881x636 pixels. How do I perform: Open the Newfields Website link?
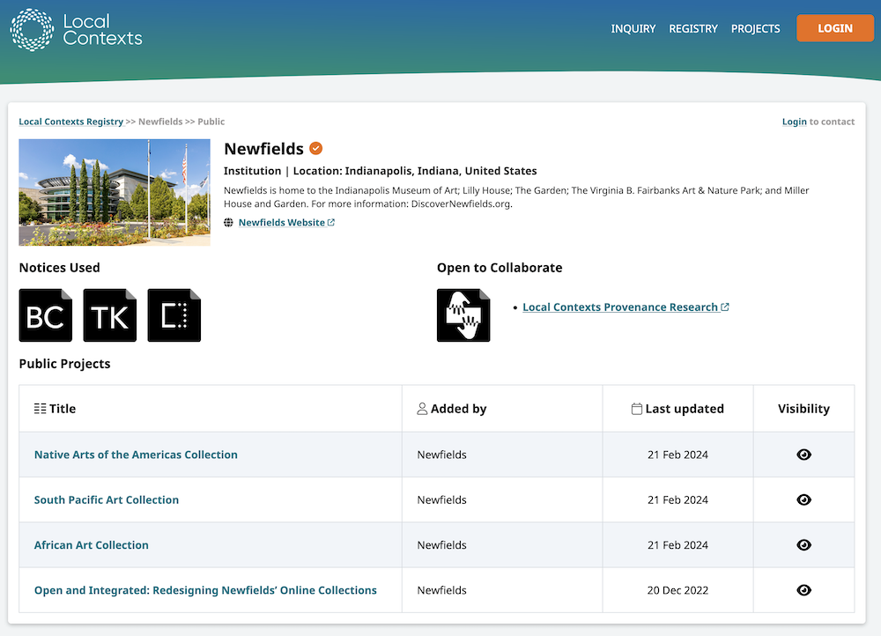(x=281, y=223)
